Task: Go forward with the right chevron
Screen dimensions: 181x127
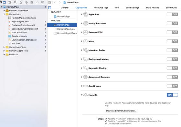Action: tap(59, 3)
